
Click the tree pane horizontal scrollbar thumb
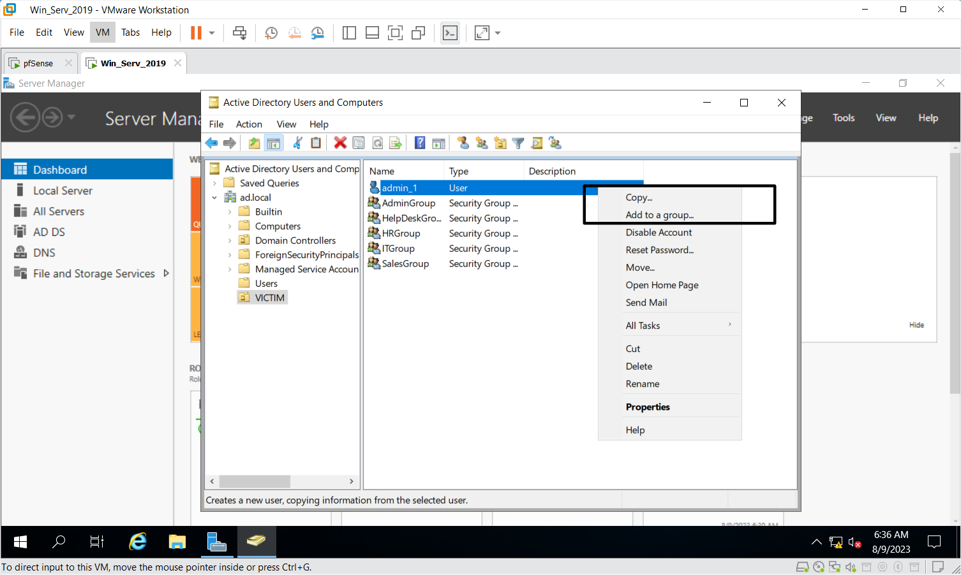(255, 481)
